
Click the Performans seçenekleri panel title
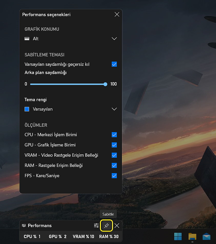point(46,15)
